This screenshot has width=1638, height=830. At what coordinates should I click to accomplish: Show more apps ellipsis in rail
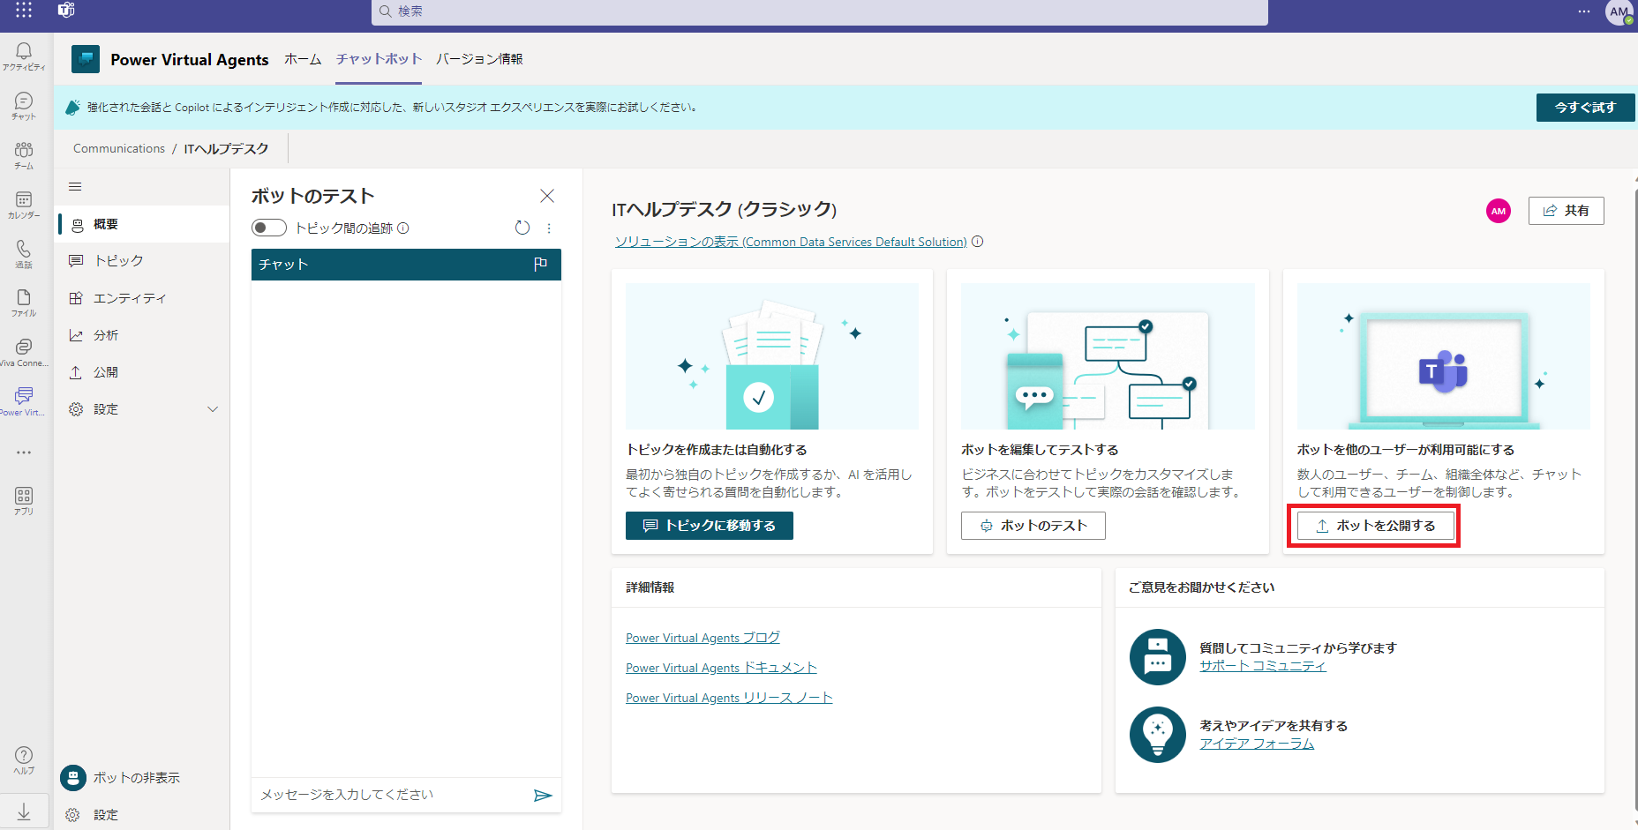point(24,452)
